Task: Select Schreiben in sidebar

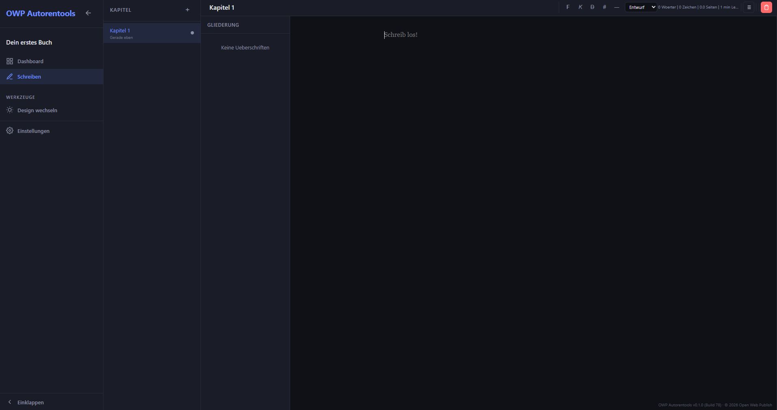Action: (29, 77)
